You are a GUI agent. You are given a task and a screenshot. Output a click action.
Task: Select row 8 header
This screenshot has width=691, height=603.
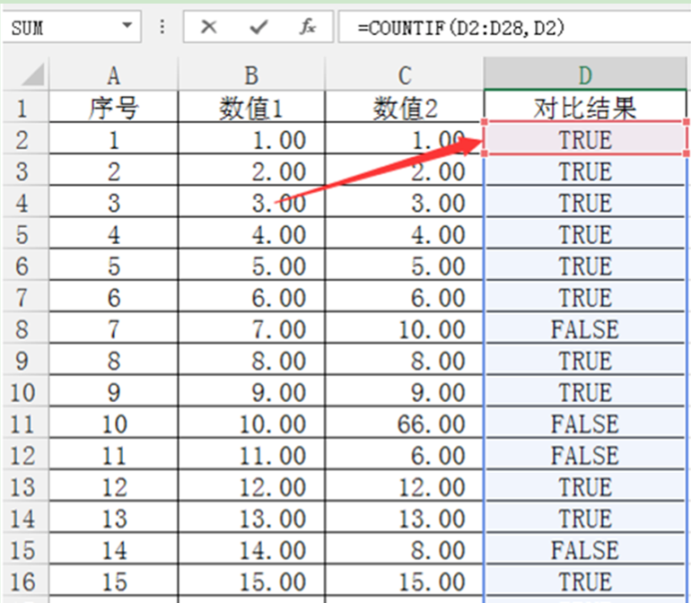tap(23, 329)
